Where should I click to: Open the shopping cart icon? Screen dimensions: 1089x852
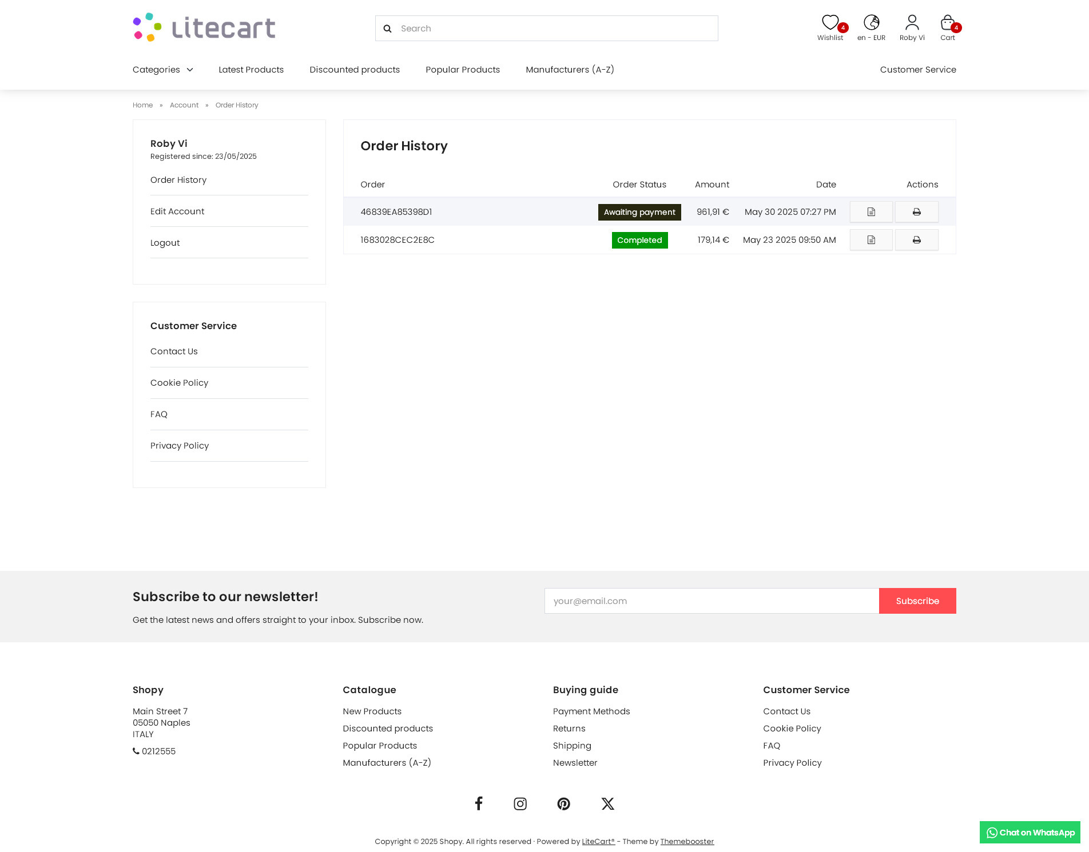[947, 23]
